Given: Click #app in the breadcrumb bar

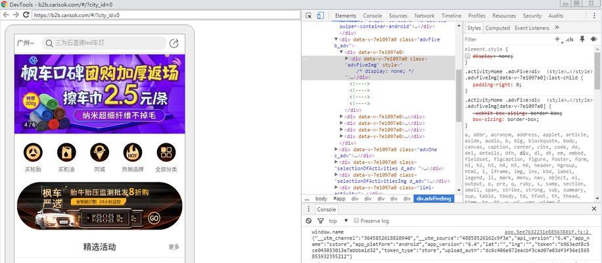Looking at the screenshot, I should [339, 199].
